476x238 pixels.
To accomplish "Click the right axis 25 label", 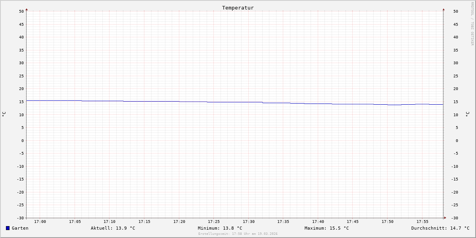I will click(456, 76).
